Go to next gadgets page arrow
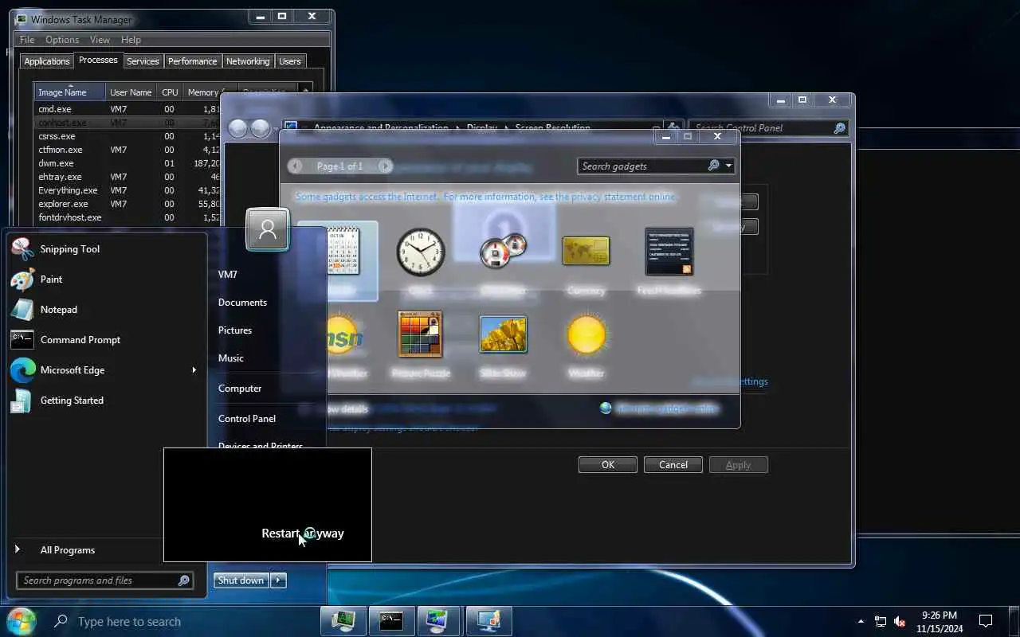Viewport: 1020px width, 637px height. click(385, 166)
